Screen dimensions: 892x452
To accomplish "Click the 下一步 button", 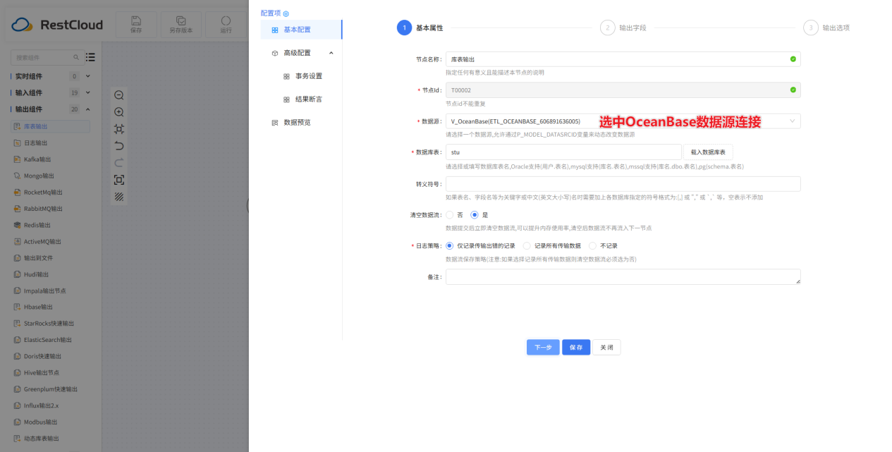I will [x=543, y=348].
